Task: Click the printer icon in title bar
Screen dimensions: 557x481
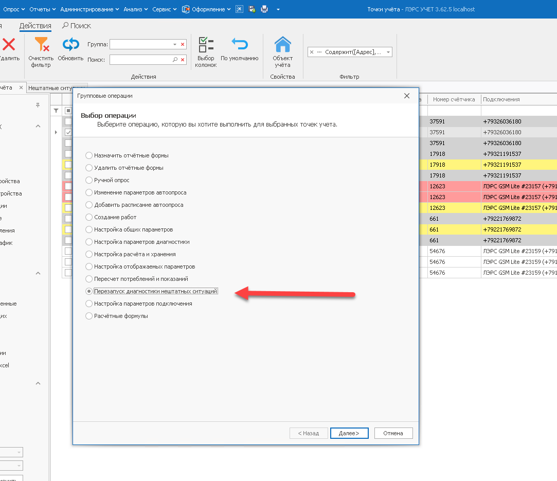Action: (x=264, y=9)
